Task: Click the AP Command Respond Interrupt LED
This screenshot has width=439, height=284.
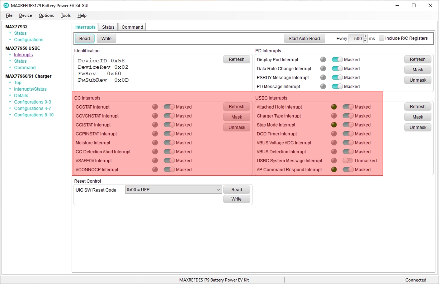Action: 334,169
